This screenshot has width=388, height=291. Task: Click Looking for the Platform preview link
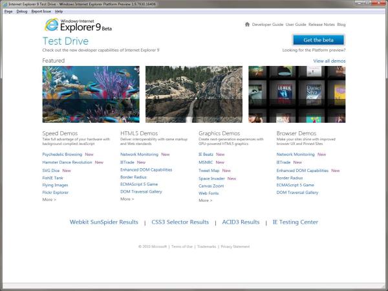pyautogui.click(x=314, y=50)
